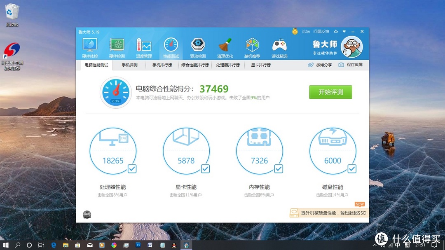Toggle 显卡性能 test checkbox

(x=205, y=169)
